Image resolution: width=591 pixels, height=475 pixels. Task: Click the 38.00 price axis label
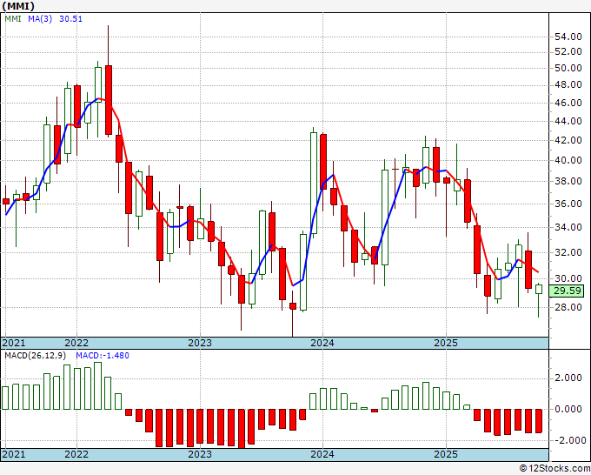[x=568, y=182]
